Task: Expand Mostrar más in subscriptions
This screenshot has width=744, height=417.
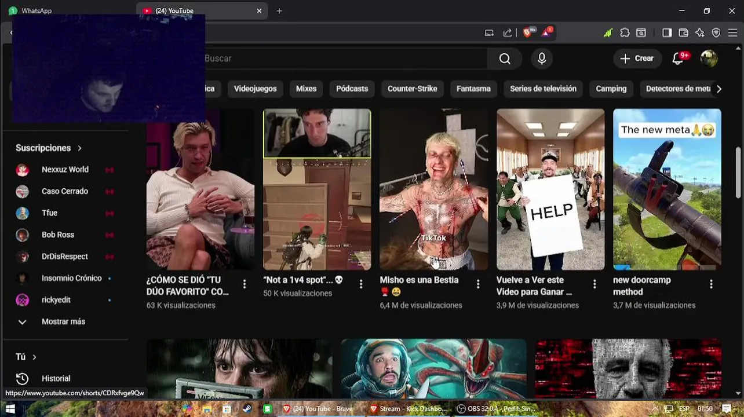Action: [x=64, y=321]
